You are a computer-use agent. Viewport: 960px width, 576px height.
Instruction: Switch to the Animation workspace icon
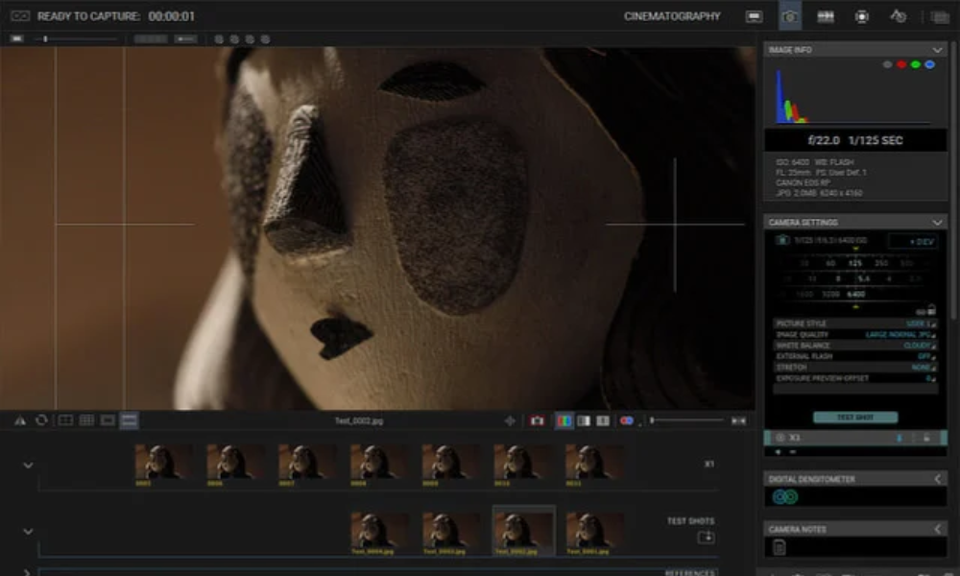[x=754, y=16]
